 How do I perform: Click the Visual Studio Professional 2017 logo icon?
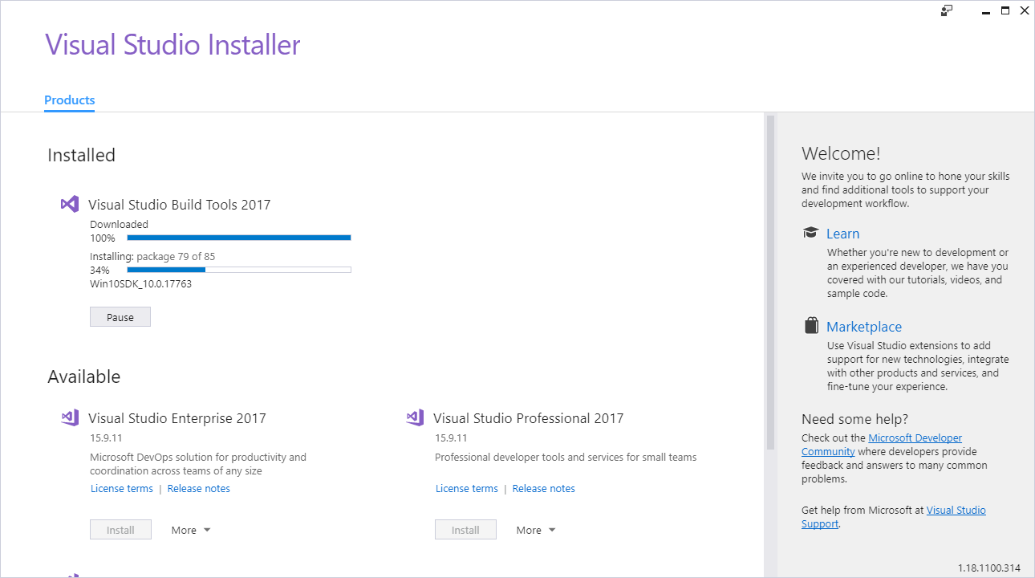tap(415, 417)
